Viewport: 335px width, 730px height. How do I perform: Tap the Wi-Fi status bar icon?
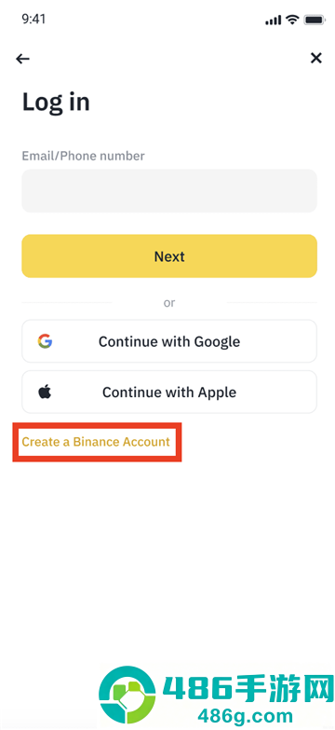coord(292,20)
